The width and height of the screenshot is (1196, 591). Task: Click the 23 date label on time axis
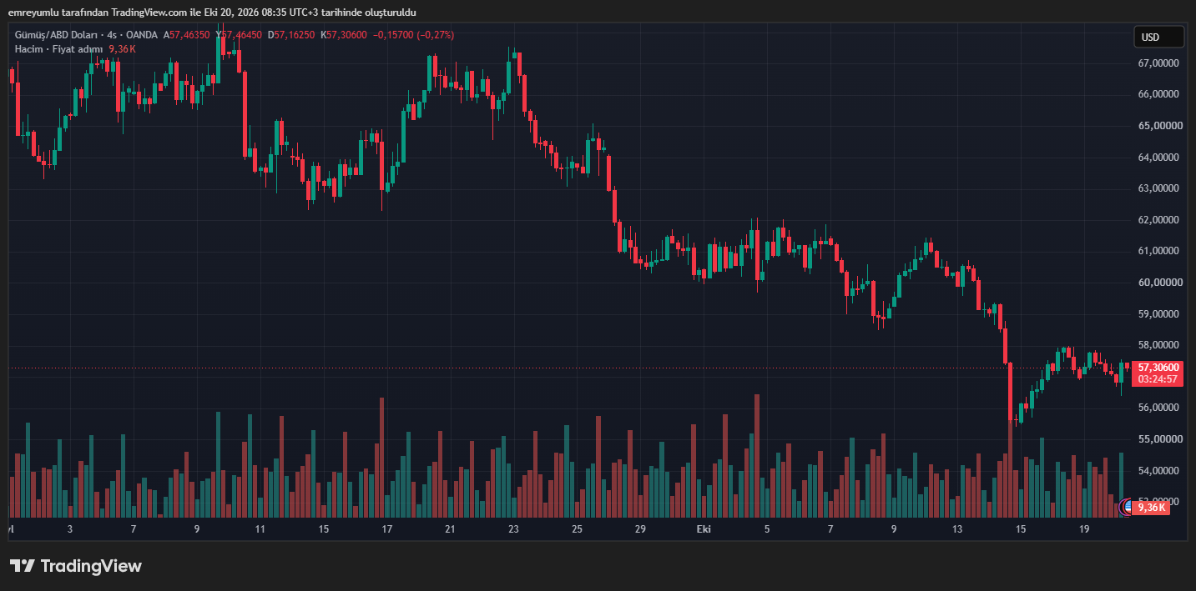coord(513,529)
